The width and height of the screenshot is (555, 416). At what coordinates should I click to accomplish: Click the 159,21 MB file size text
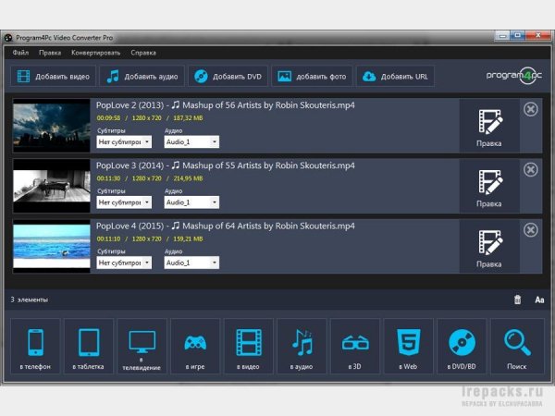(x=188, y=239)
